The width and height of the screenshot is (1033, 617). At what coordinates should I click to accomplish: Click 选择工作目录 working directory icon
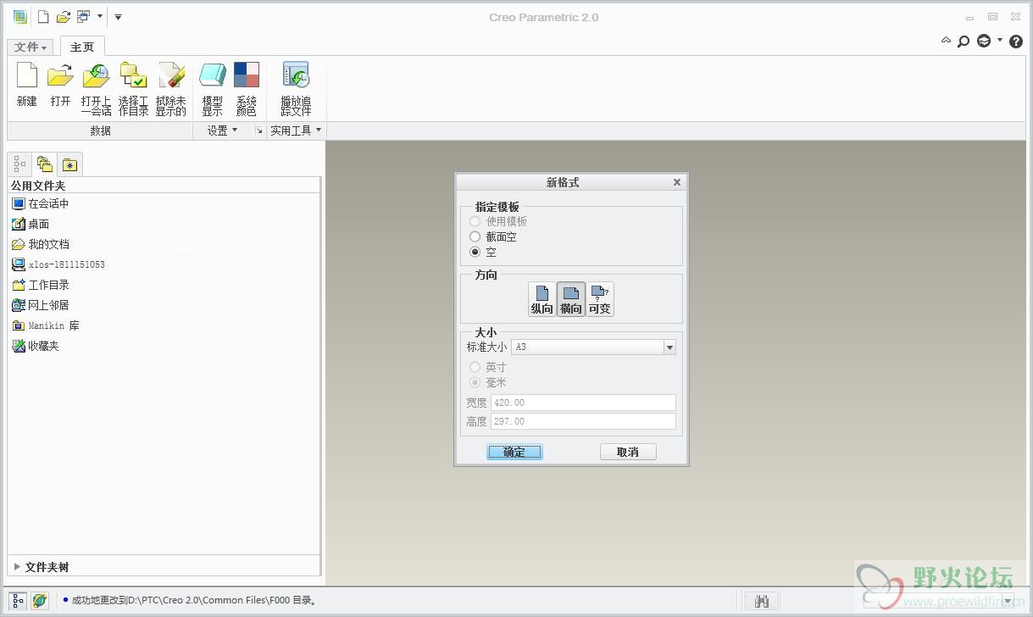(133, 88)
